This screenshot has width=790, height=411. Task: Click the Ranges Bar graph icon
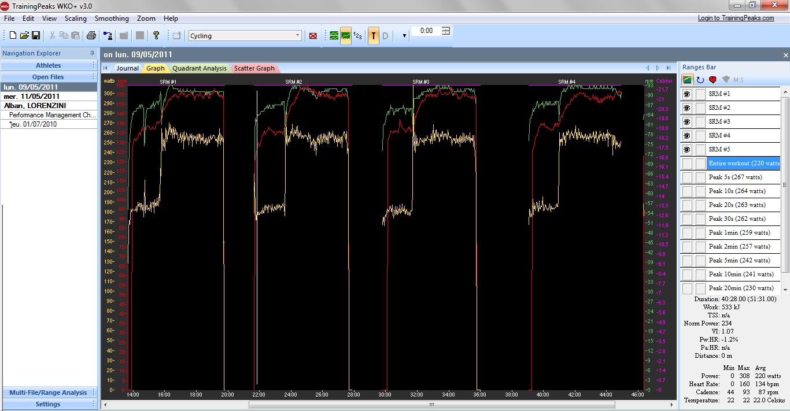[x=688, y=80]
